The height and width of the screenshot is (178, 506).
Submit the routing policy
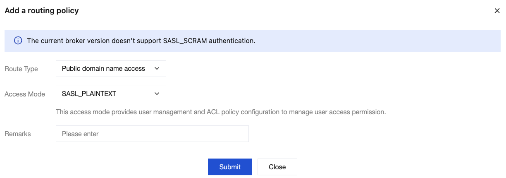[x=229, y=167]
